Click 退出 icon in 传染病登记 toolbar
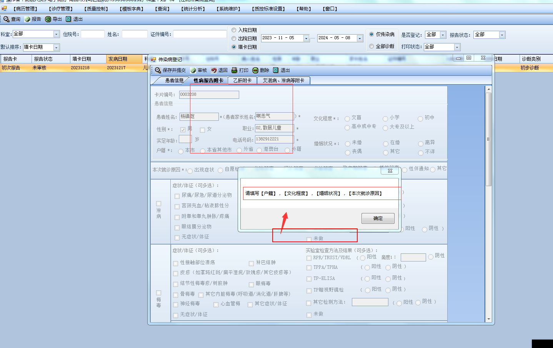Screen dimensions: 553x348 click(x=276, y=70)
